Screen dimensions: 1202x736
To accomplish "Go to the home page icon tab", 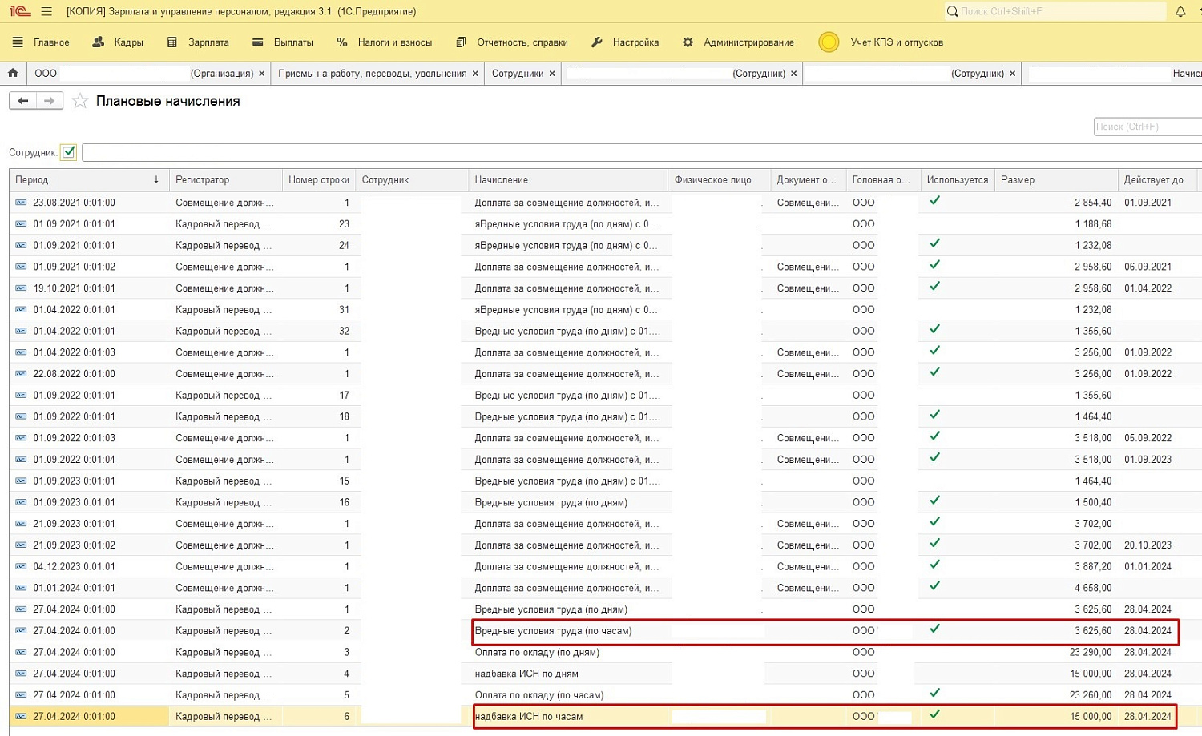I will point(13,73).
